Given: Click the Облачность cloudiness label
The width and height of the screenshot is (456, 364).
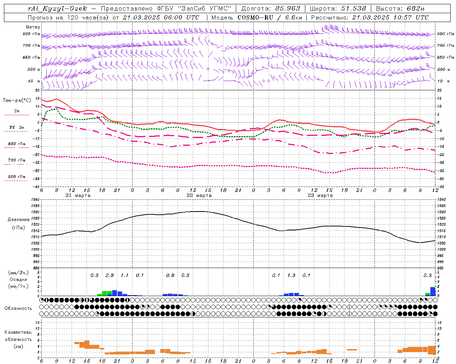Looking at the screenshot, I should 18,308.
